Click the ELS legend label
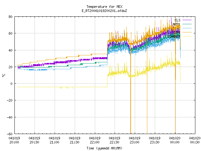This screenshot has height=151, width=201. tap(177, 20)
